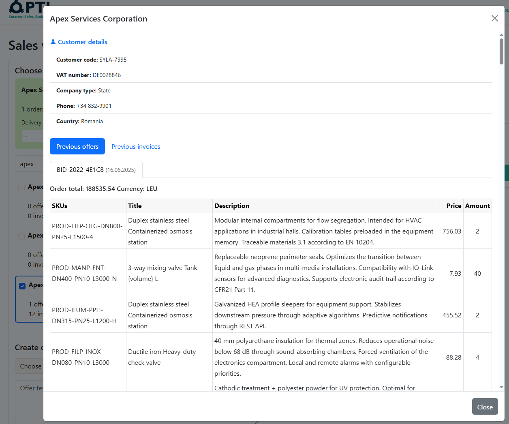Open the Previous offers tab

point(77,146)
